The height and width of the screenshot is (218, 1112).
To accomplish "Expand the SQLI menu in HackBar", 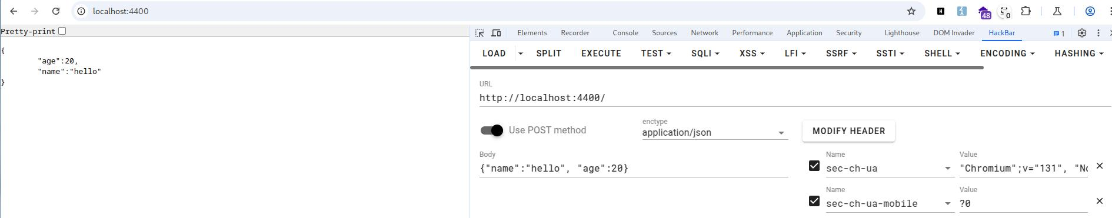I will click(x=705, y=53).
